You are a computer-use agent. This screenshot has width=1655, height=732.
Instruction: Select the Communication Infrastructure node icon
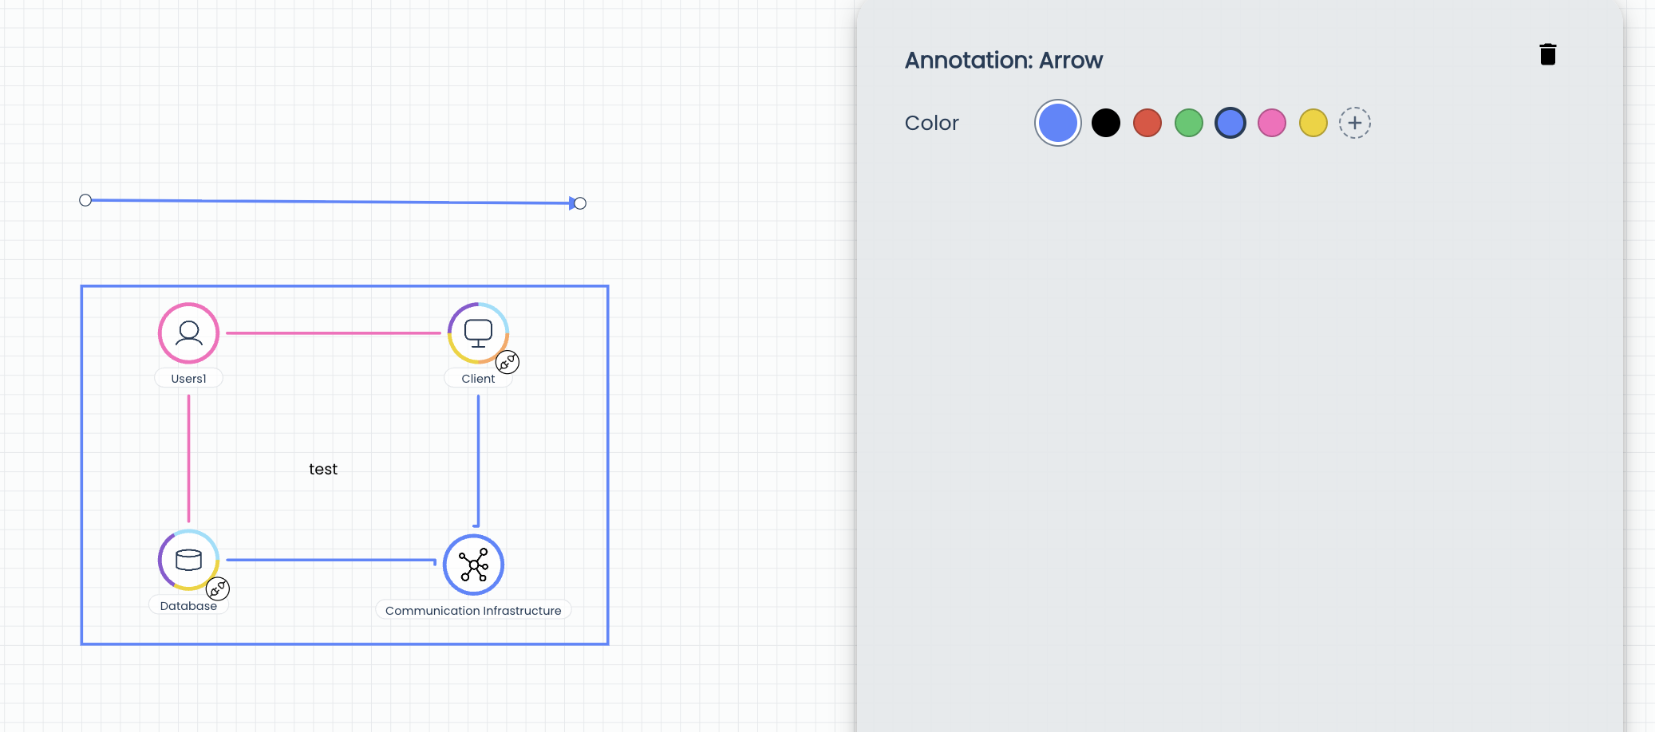pyautogui.click(x=474, y=565)
